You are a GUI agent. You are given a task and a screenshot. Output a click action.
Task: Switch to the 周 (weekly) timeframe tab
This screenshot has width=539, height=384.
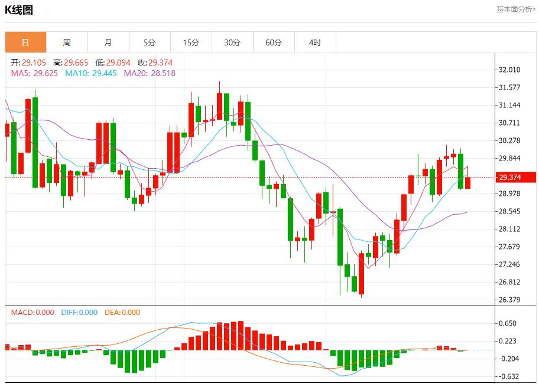[x=67, y=42]
